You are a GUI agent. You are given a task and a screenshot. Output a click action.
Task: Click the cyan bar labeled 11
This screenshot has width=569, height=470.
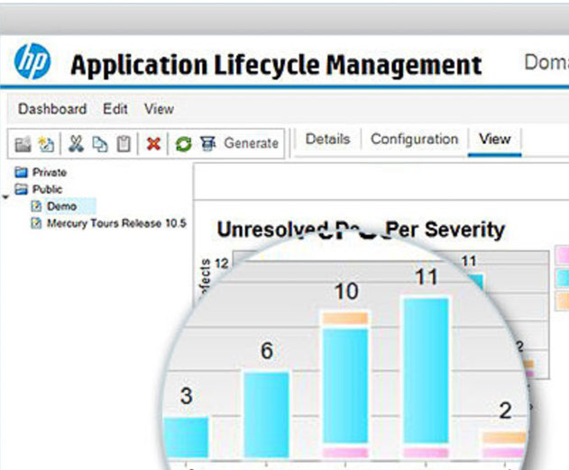pyautogui.click(x=426, y=370)
